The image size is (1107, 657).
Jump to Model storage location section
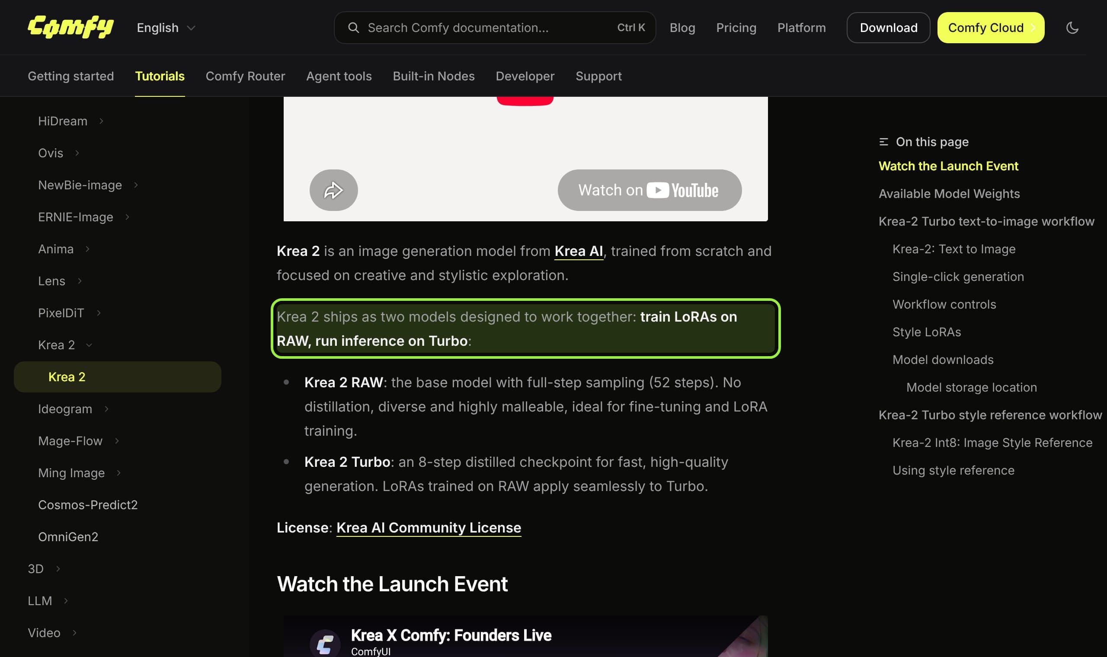[x=971, y=387]
